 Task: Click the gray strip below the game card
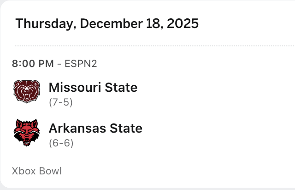pos(147,189)
